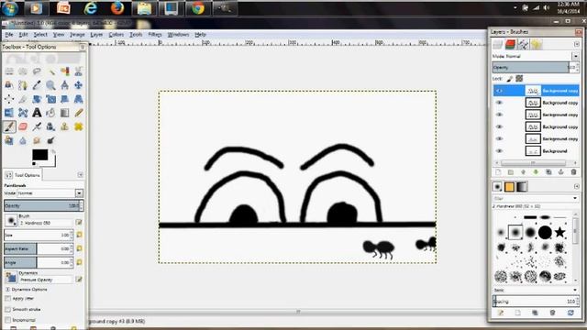The height and width of the screenshot is (330, 587).
Task: Select the Bucket Fill tool
Action: coord(51,113)
